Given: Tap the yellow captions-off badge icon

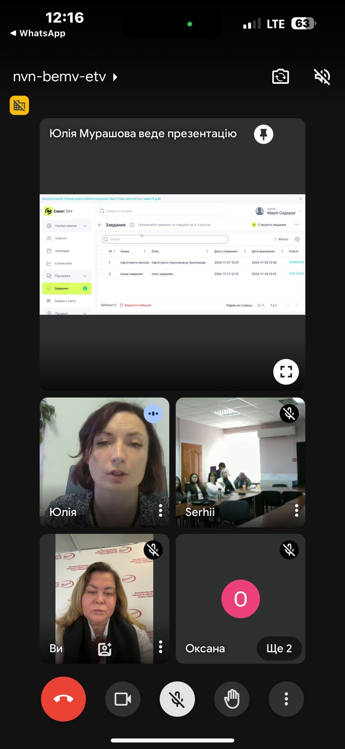Looking at the screenshot, I should pyautogui.click(x=19, y=105).
